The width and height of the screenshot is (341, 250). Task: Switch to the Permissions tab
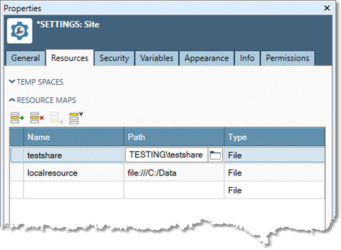pyautogui.click(x=287, y=58)
